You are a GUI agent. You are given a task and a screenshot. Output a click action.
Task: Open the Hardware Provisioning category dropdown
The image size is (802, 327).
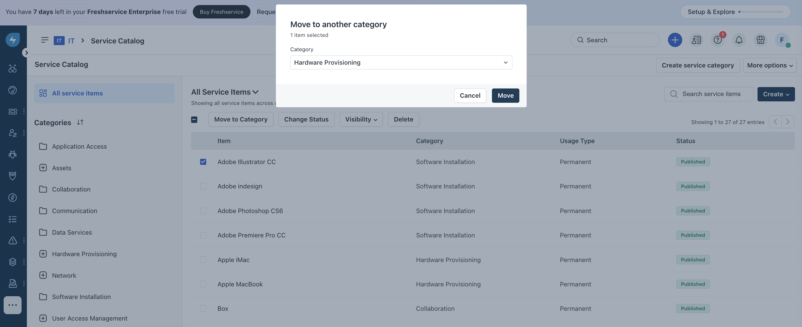pyautogui.click(x=401, y=62)
